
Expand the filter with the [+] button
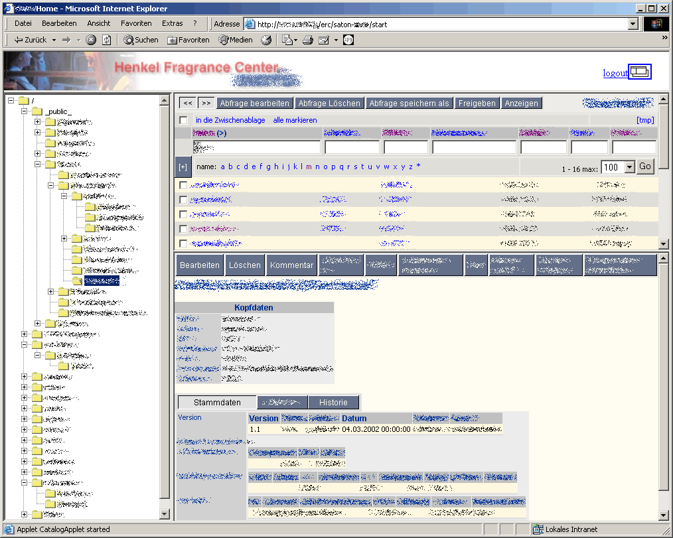183,167
